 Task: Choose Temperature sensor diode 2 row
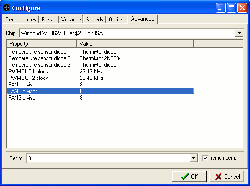click(x=101, y=58)
